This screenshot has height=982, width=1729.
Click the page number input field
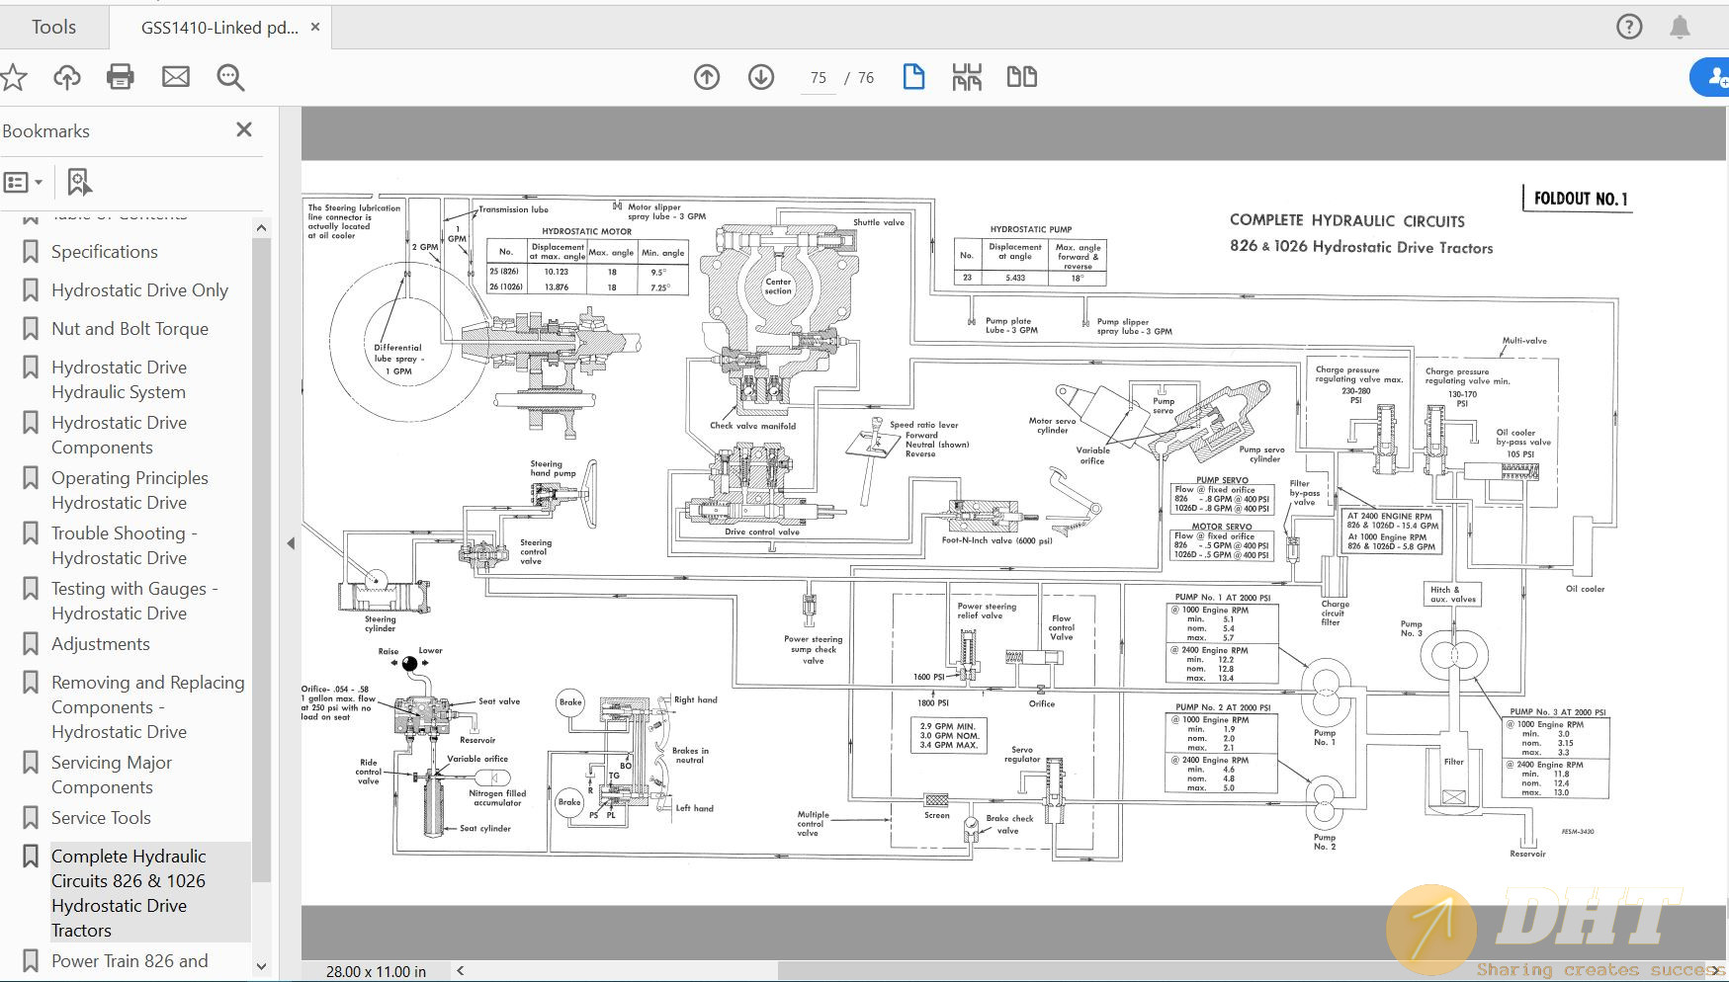tap(819, 78)
